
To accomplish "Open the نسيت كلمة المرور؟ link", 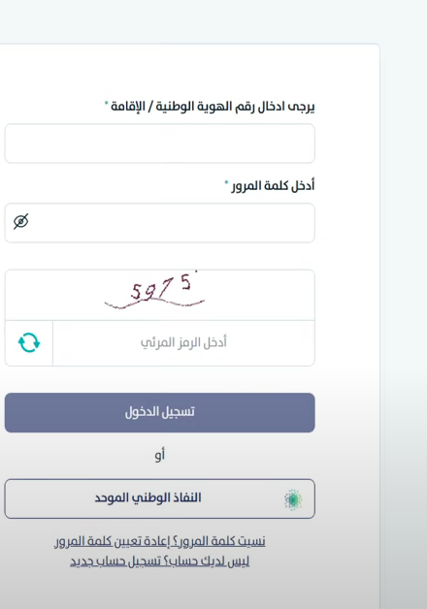I will pyautogui.click(x=219, y=541).
